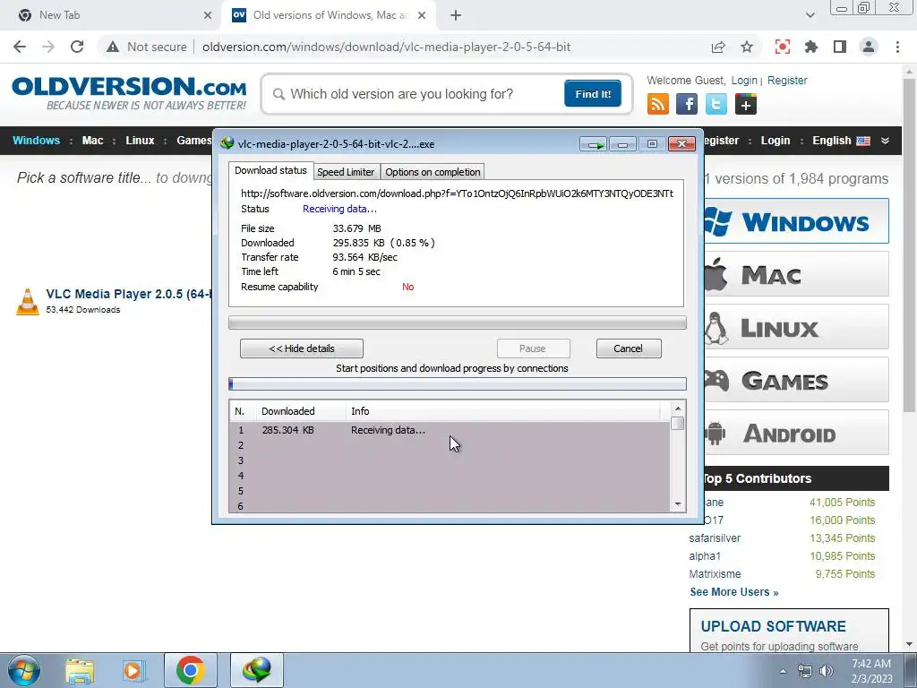The height and width of the screenshot is (688, 917).
Task: Click the main download progress bar
Action: 458,322
